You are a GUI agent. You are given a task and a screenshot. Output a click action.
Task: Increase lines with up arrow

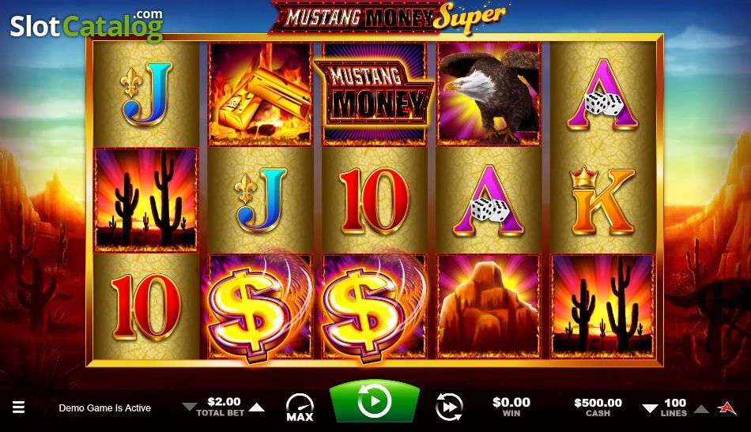701,408
